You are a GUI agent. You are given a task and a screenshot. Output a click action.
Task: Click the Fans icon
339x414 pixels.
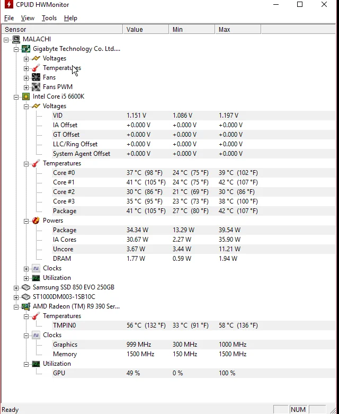point(36,77)
